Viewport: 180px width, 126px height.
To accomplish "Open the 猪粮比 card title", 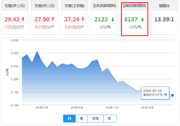I will [164, 6].
